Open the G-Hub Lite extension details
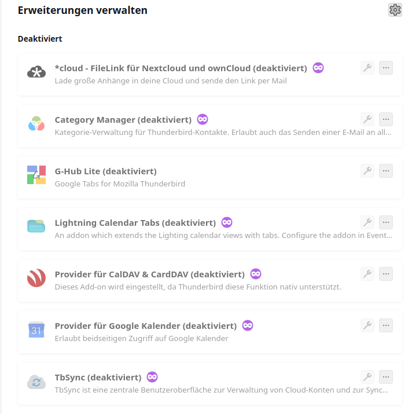Image resolution: width=412 pixels, height=414 pixels. 106,171
